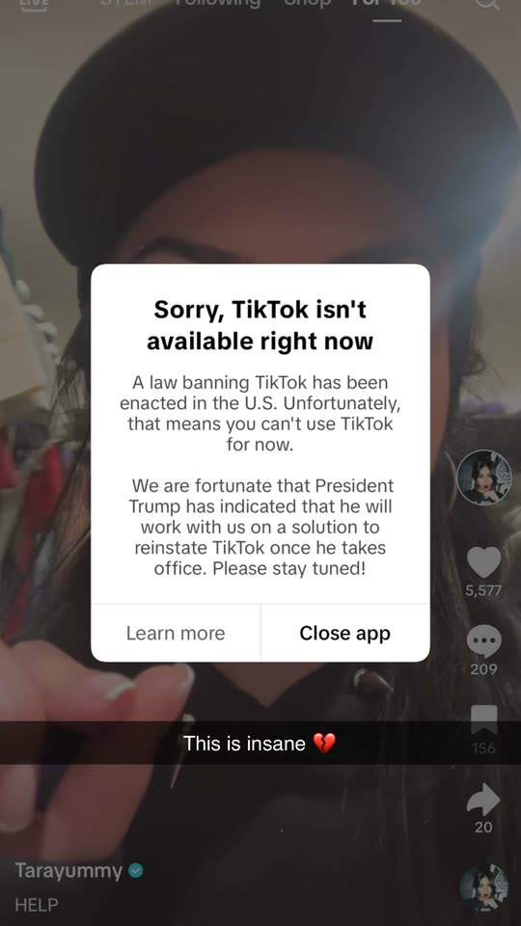Image resolution: width=521 pixels, height=926 pixels.
Task: Like the video with the heart icon
Action: (483, 562)
